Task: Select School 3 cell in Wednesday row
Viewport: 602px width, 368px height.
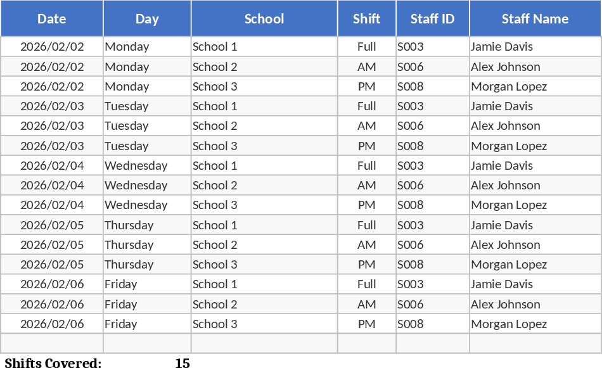Action: (215, 205)
